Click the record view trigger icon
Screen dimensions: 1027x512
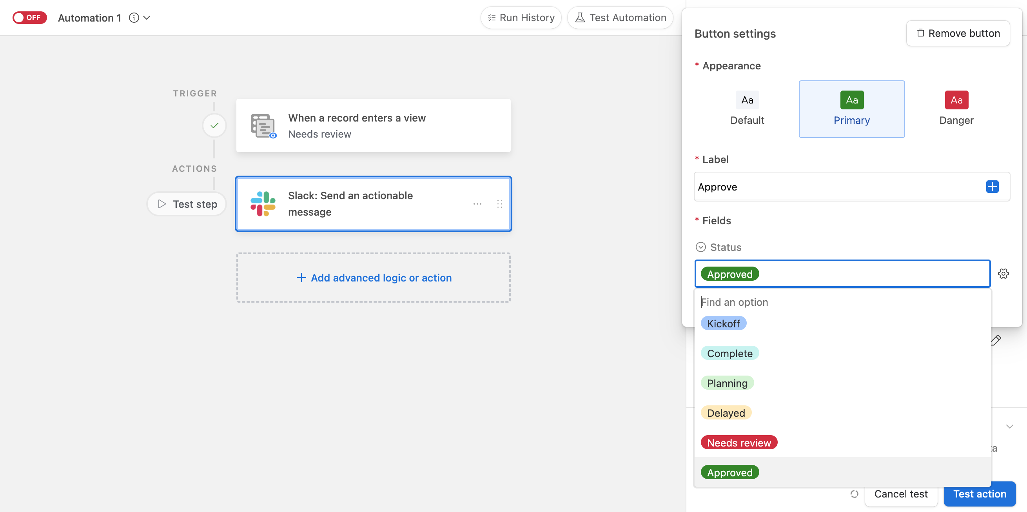coord(263,125)
